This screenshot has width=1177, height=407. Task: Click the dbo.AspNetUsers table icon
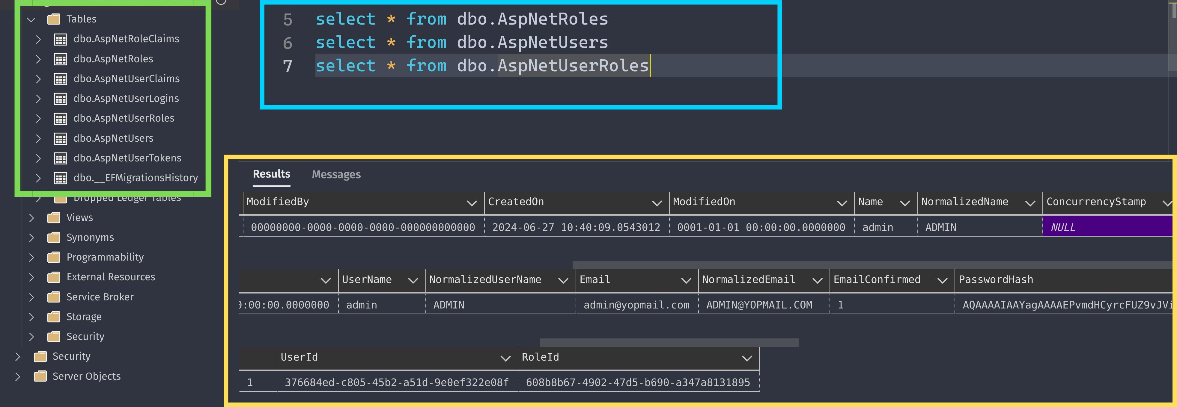[x=60, y=138]
